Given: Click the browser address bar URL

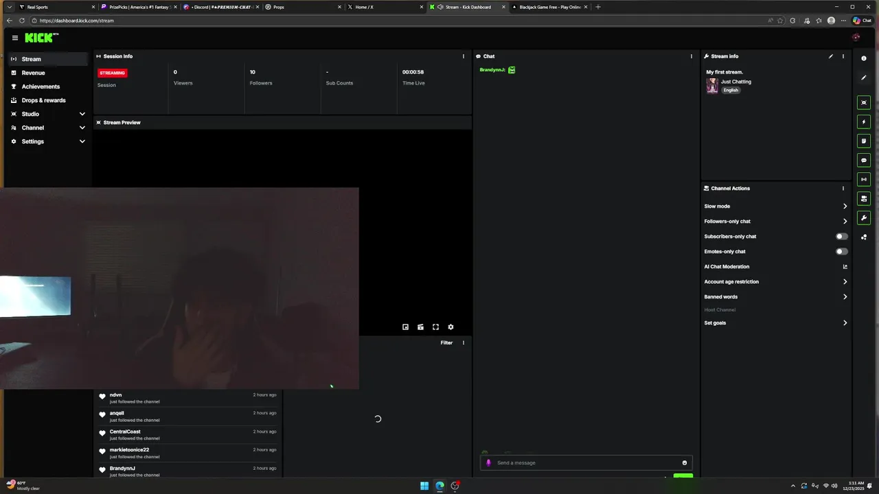Looking at the screenshot, I should pyautogui.click(x=77, y=21).
